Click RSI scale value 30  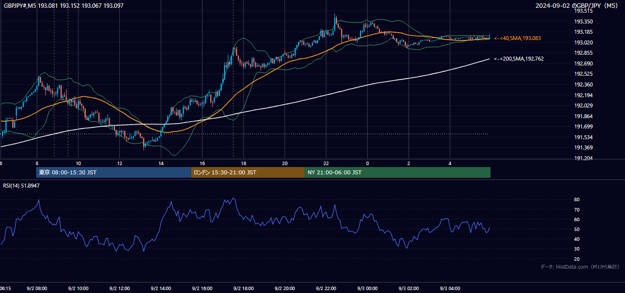577,249
